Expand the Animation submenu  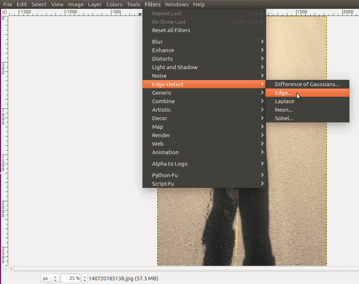[x=204, y=152]
